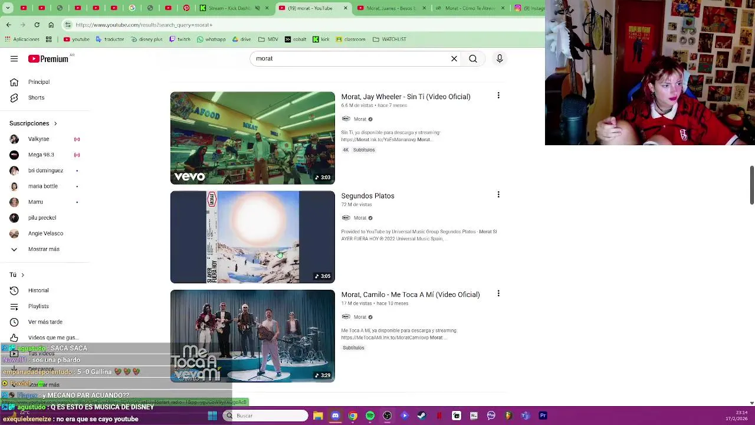Open the kick bookmark

(x=321, y=40)
